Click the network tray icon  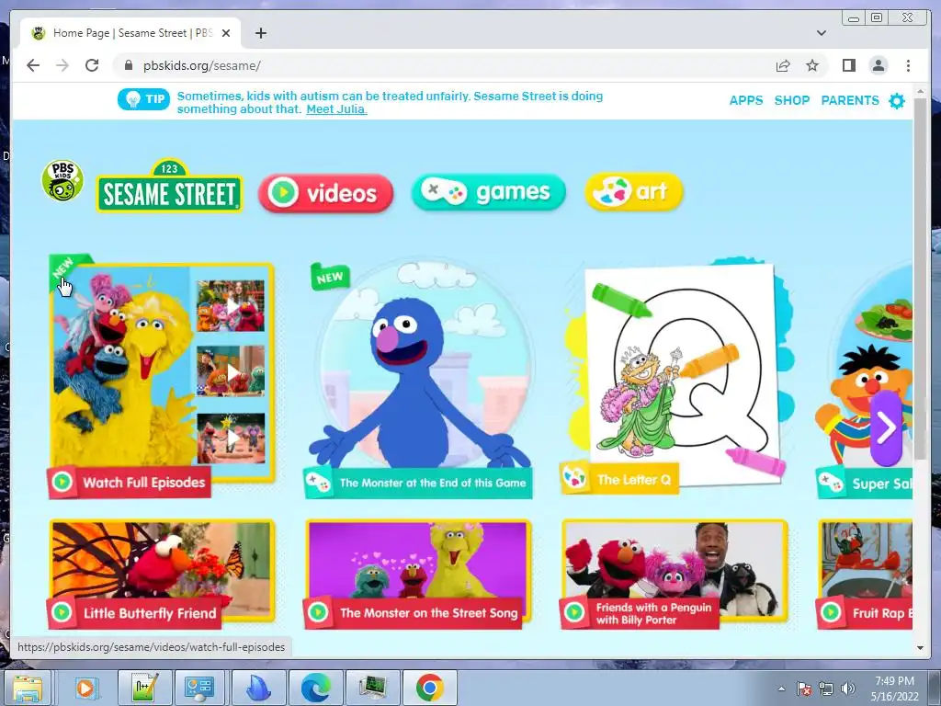coord(826,689)
